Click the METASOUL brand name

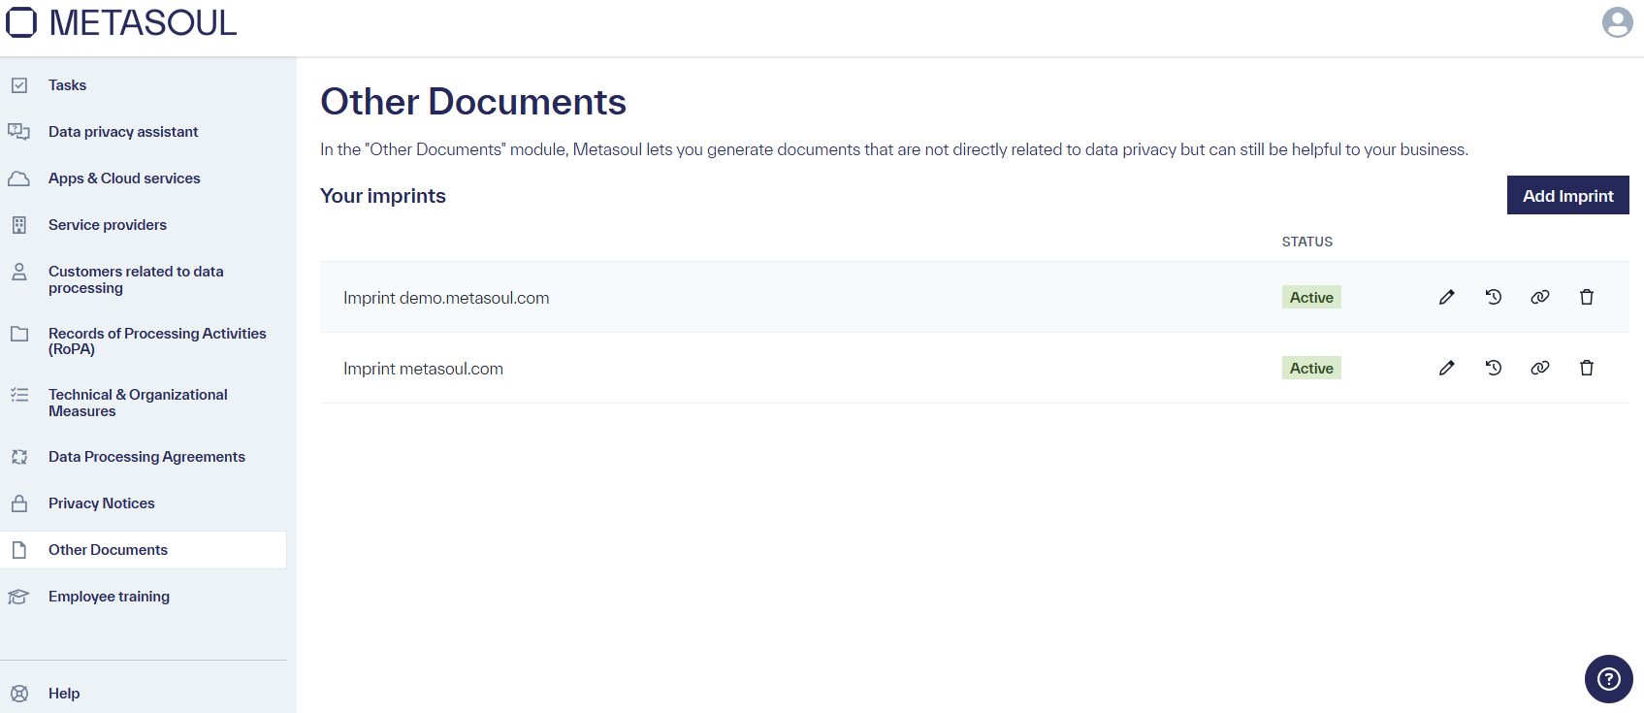(143, 22)
